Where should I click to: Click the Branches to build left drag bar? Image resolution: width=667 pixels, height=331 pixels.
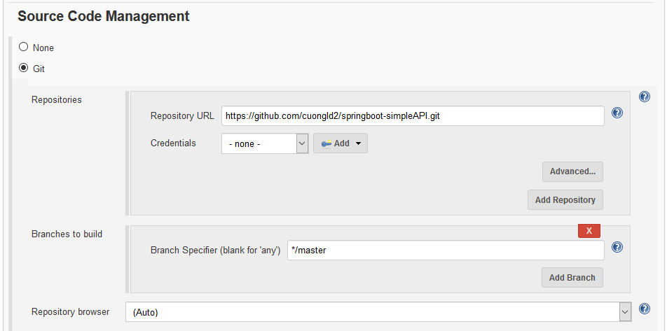128,258
